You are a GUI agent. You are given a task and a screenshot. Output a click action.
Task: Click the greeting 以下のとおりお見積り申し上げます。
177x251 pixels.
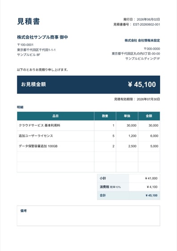point(42,70)
